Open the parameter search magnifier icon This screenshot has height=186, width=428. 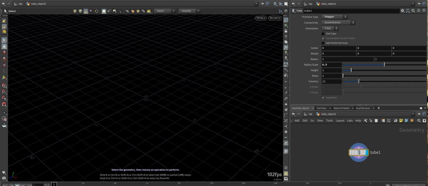[413, 11]
